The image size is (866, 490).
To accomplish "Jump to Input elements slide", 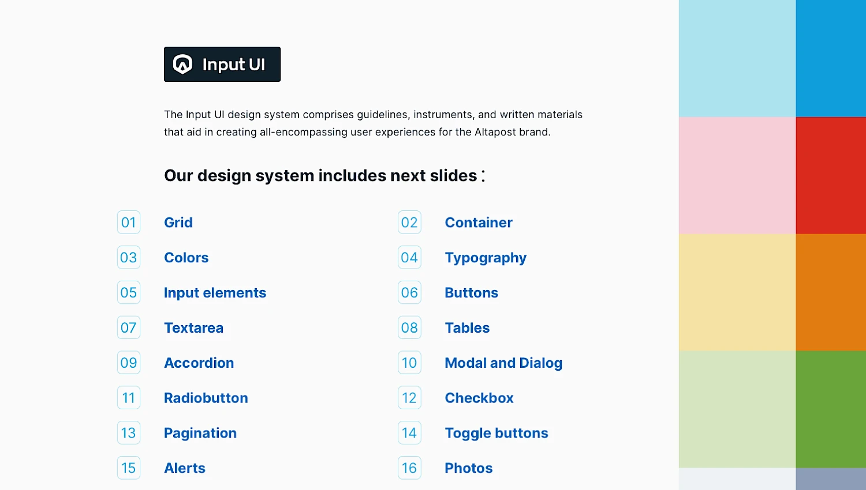I will pos(215,293).
